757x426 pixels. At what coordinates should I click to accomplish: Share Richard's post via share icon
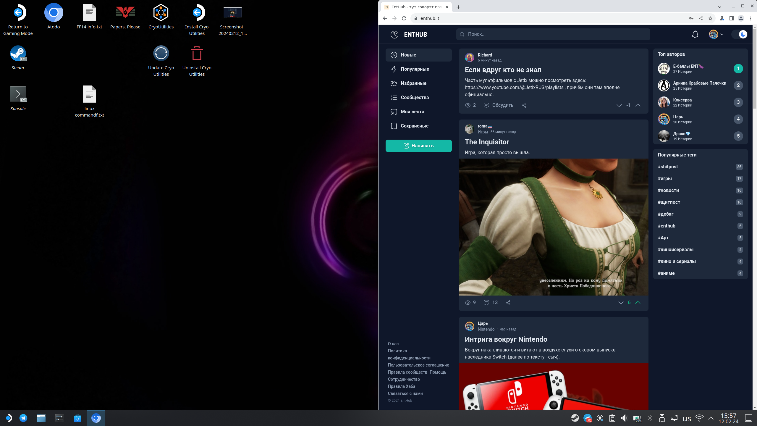click(524, 105)
